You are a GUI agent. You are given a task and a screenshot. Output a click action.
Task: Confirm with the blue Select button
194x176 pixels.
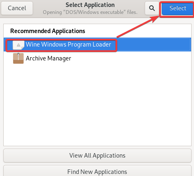click(178, 8)
